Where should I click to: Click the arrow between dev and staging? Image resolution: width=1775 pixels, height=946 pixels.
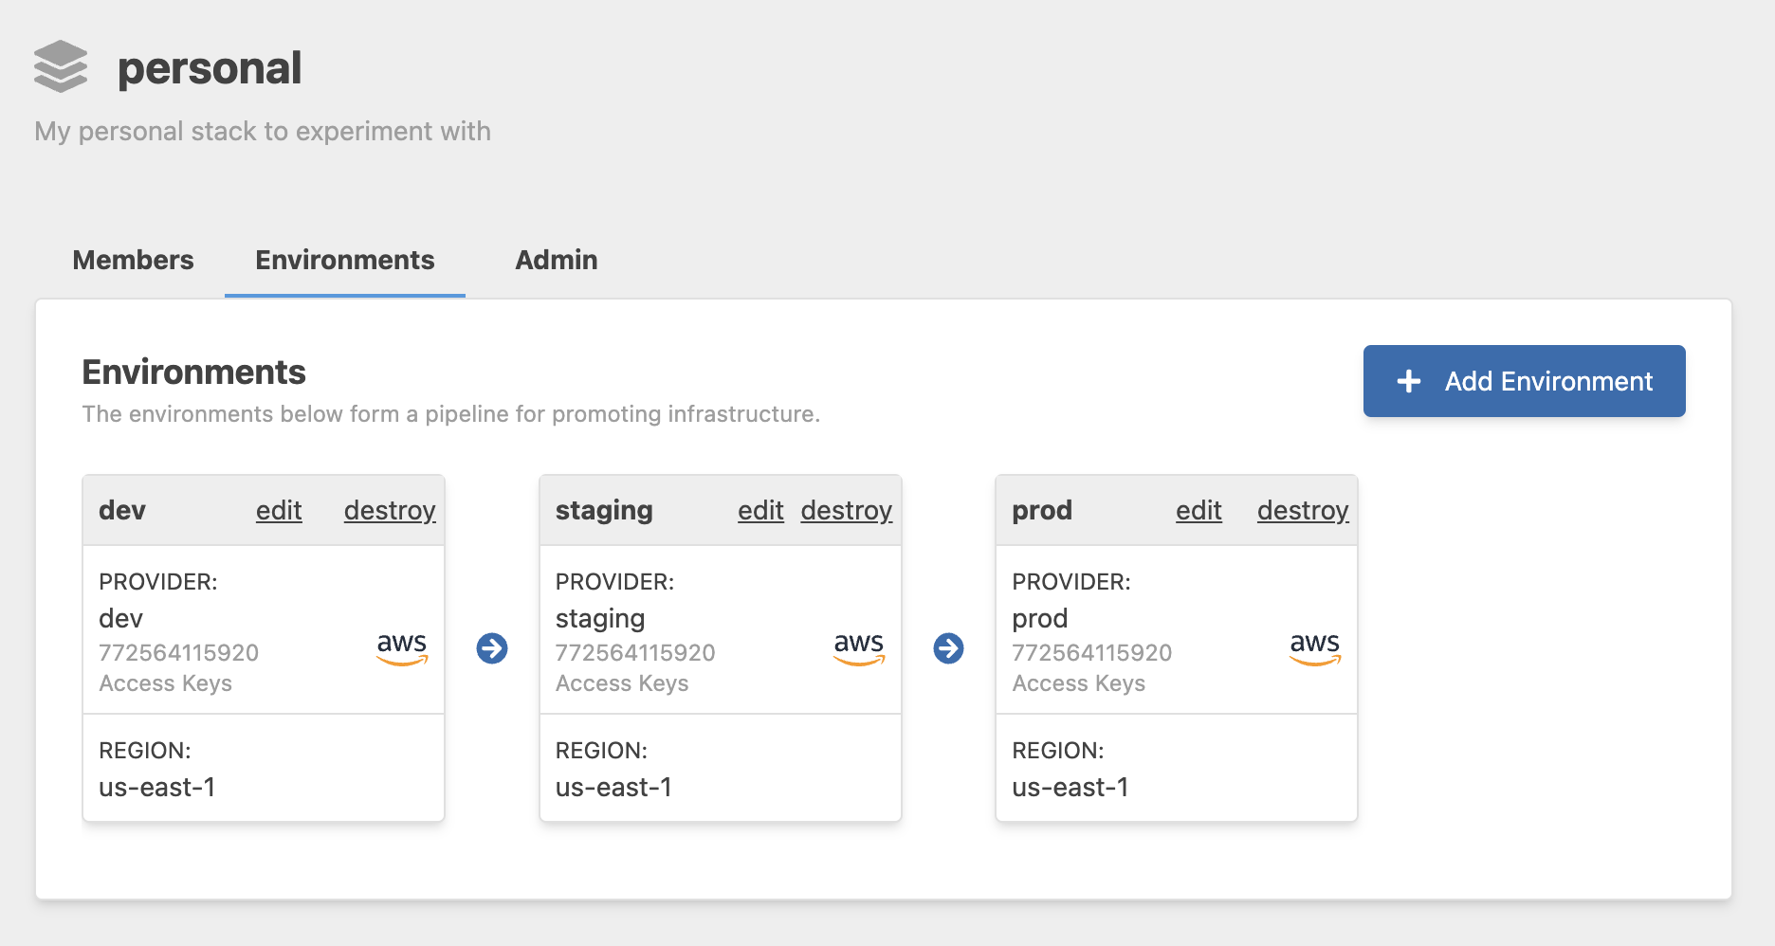[492, 648]
